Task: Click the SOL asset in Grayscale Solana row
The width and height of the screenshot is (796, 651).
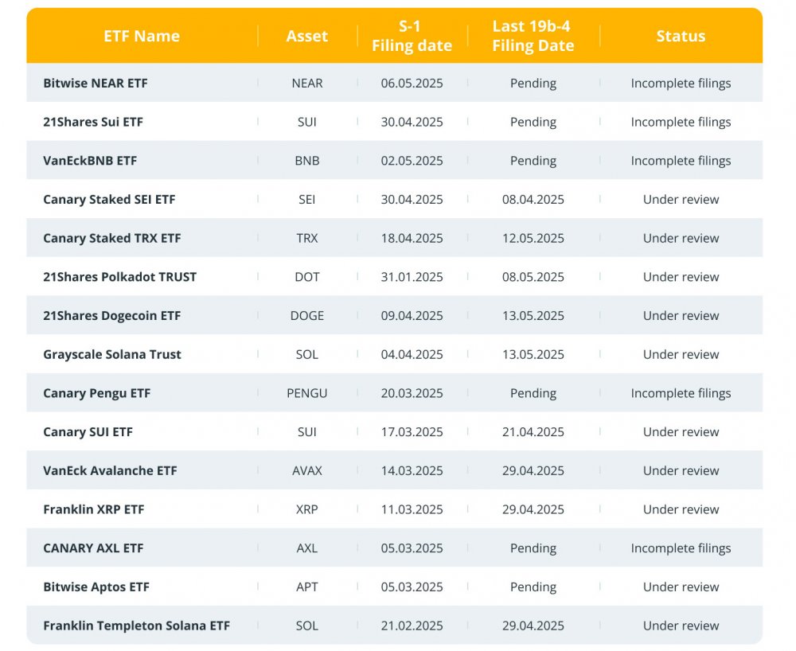Action: point(307,354)
